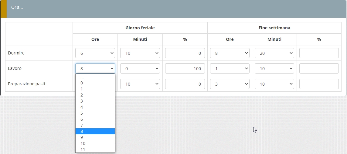Open weekday Ore dropdown for Dormire
Image resolution: width=347 pixels, height=154 pixels.
coord(95,53)
